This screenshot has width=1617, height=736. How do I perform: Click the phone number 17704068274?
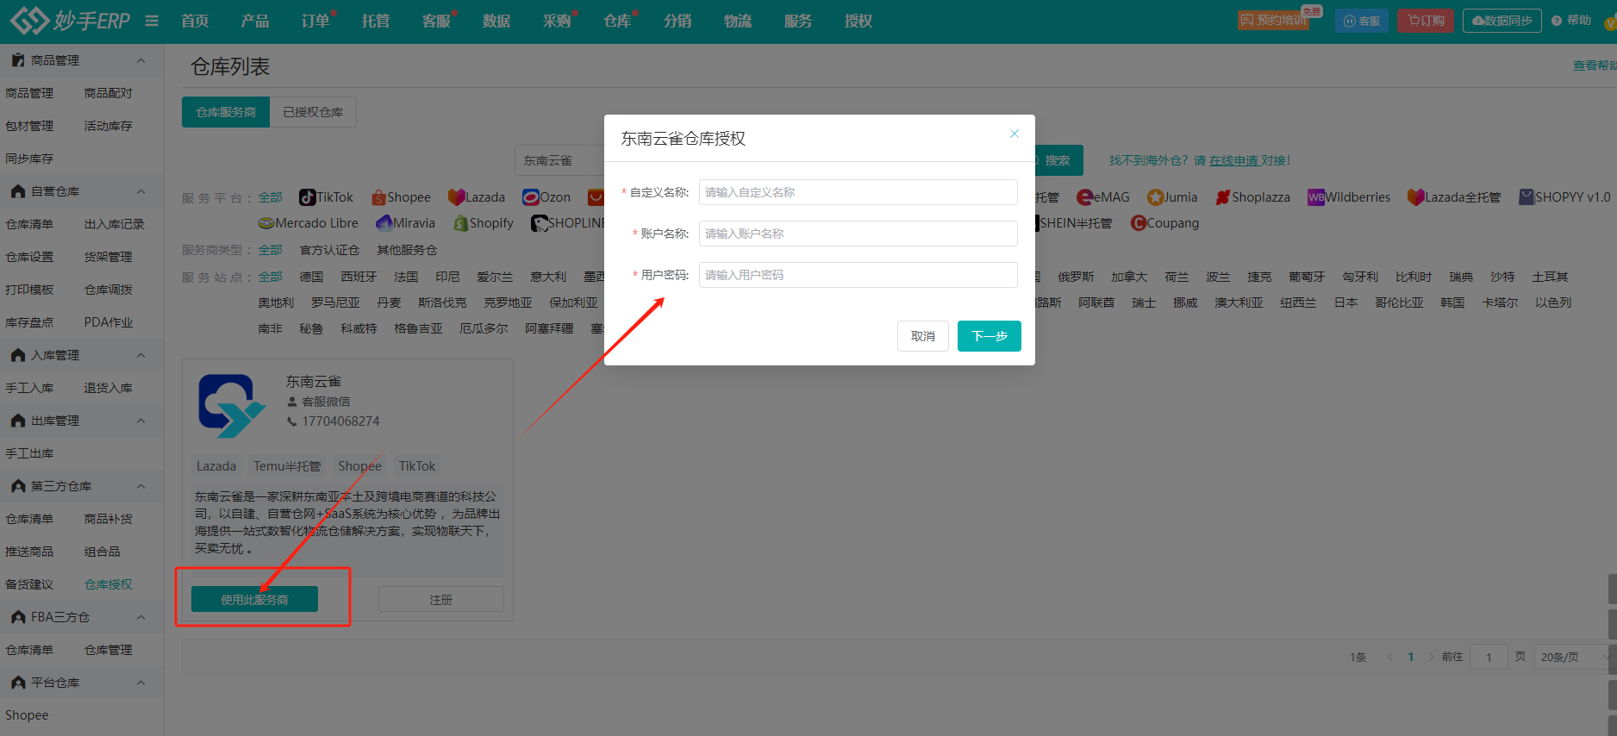[340, 421]
